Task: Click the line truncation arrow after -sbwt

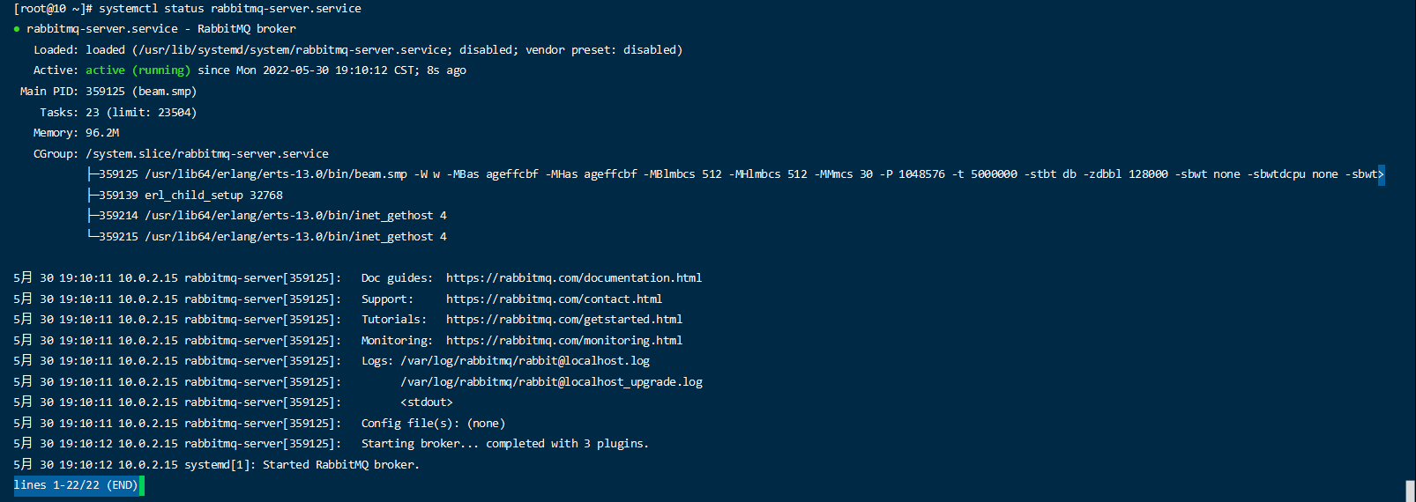Action: click(x=1381, y=174)
